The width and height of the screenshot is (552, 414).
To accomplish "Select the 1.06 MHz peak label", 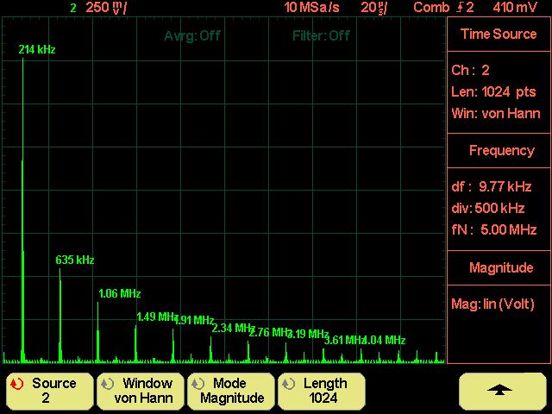I will (120, 293).
